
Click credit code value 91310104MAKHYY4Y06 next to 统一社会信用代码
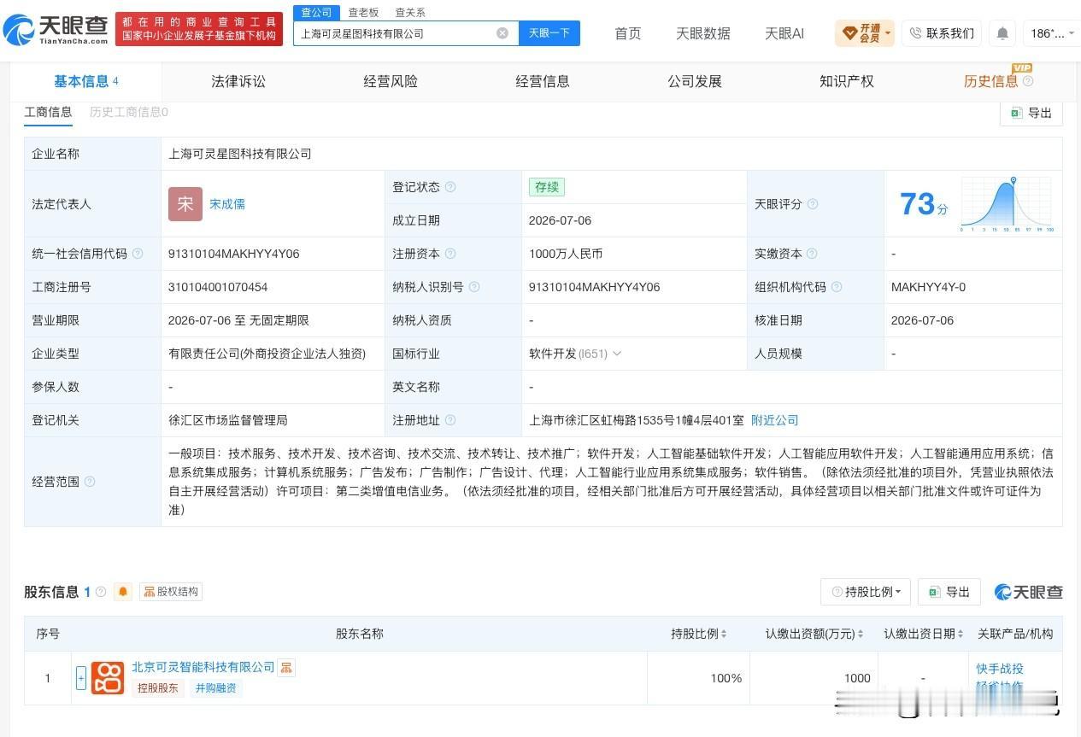coord(234,254)
